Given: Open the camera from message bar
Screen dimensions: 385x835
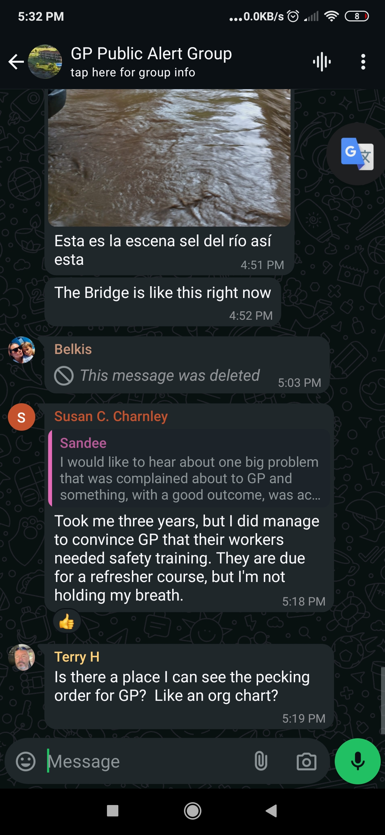Looking at the screenshot, I should tap(306, 761).
